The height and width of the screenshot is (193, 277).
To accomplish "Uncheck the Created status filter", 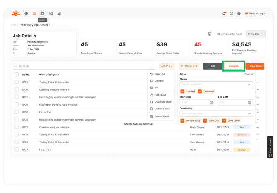I will pyautogui.click(x=182, y=92).
